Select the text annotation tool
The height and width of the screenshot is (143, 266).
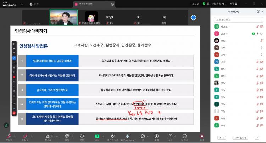[14, 53]
